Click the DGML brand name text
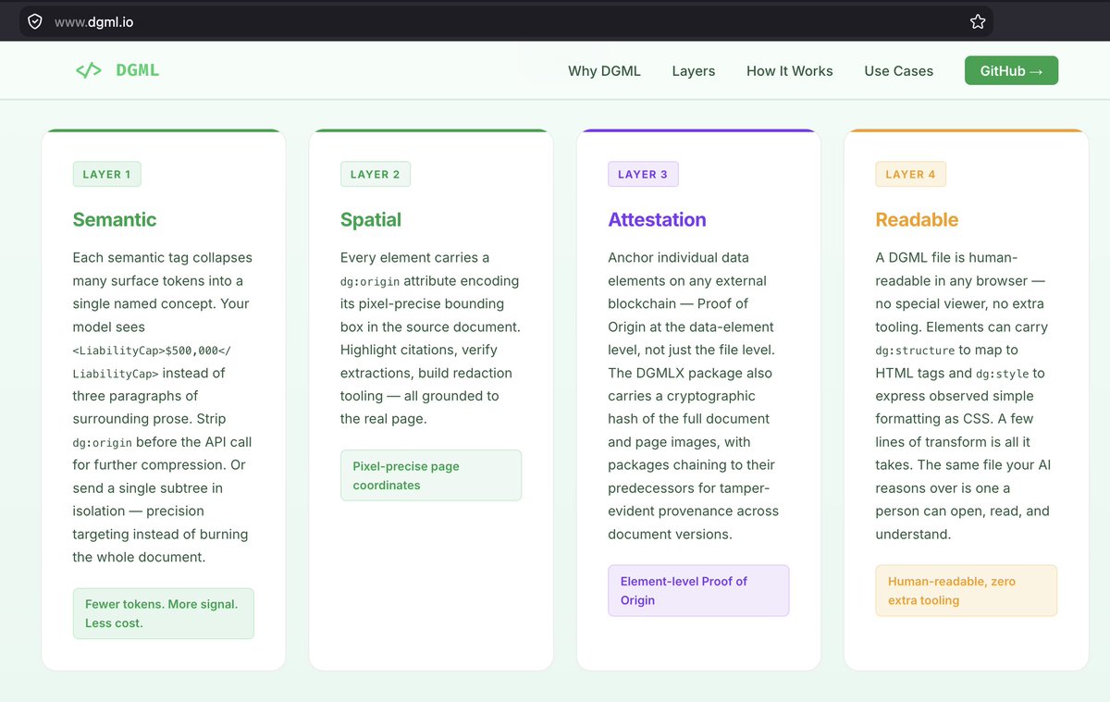The width and height of the screenshot is (1110, 702). coord(138,70)
